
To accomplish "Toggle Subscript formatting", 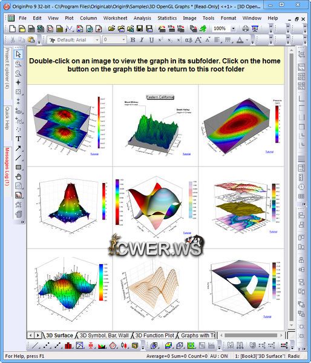I will tap(170, 40).
